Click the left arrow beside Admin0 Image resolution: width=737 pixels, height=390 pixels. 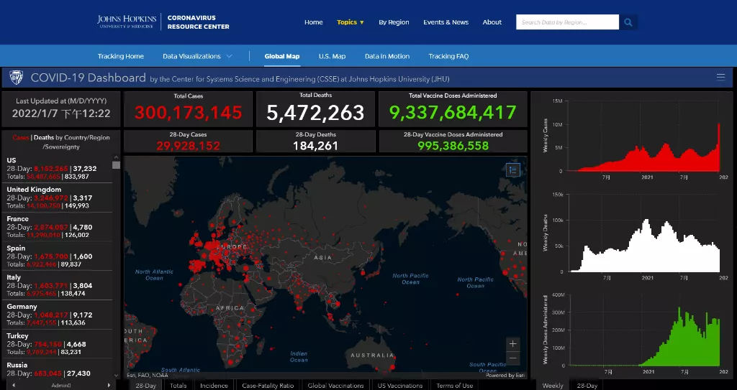coord(14,385)
